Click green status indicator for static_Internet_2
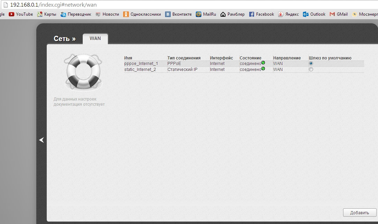 coord(263,69)
